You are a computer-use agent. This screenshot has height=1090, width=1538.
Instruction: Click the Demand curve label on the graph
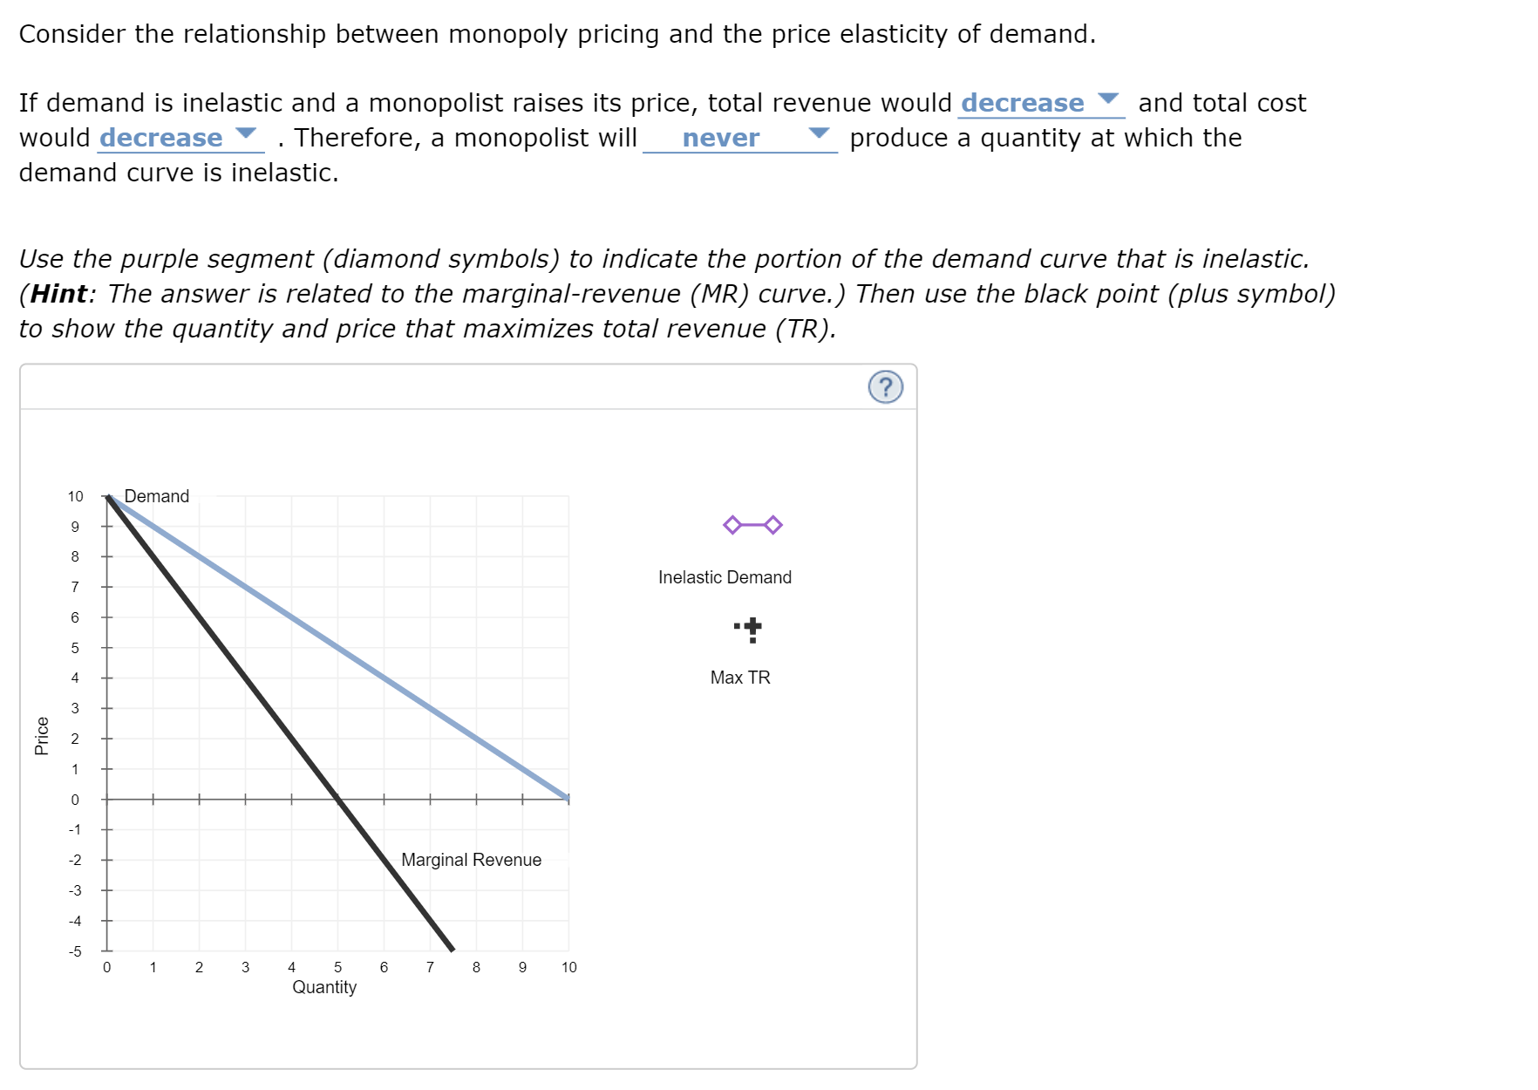(x=155, y=495)
